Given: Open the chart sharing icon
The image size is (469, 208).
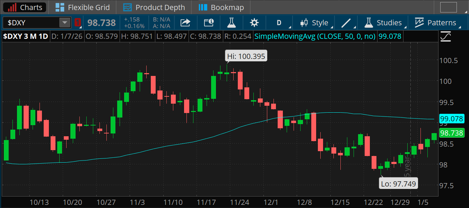Looking at the screenshot, I should click(x=185, y=23).
